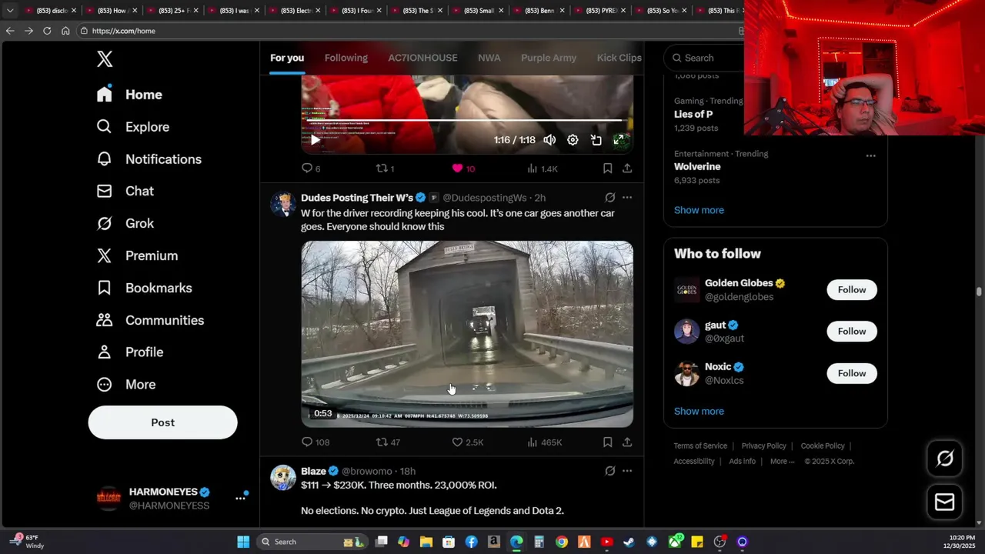Click the Grok icon on the Dudes Posting post
The width and height of the screenshot is (985, 554).
[x=610, y=198]
